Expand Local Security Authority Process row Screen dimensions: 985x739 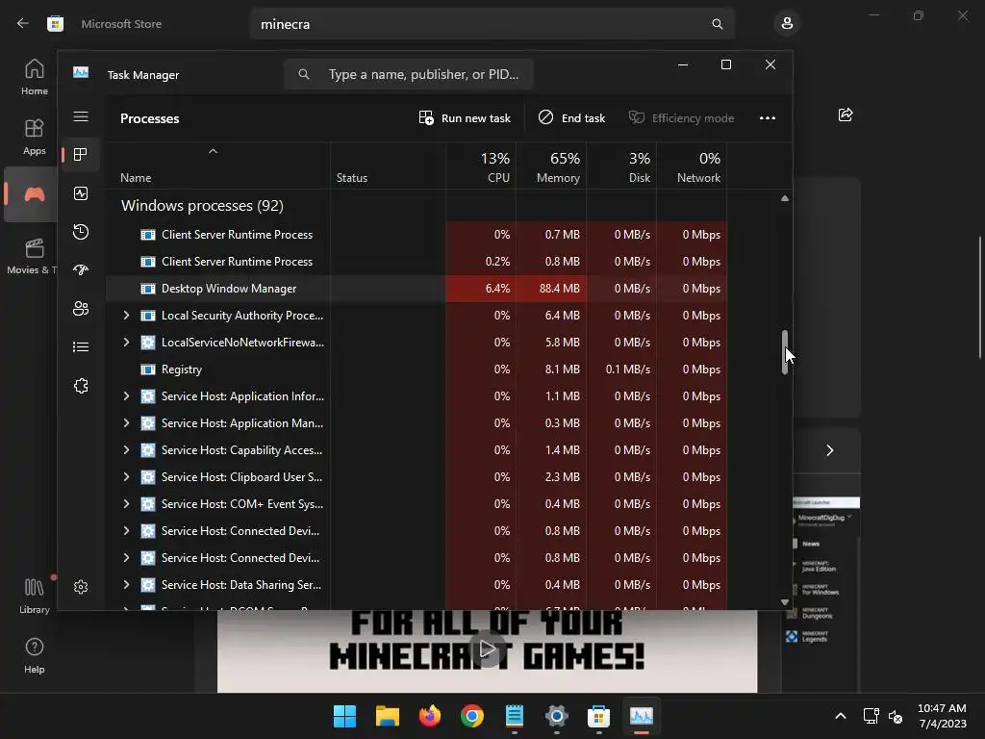pos(126,316)
